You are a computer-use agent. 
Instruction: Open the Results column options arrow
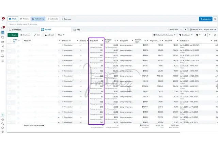pos(103,41)
